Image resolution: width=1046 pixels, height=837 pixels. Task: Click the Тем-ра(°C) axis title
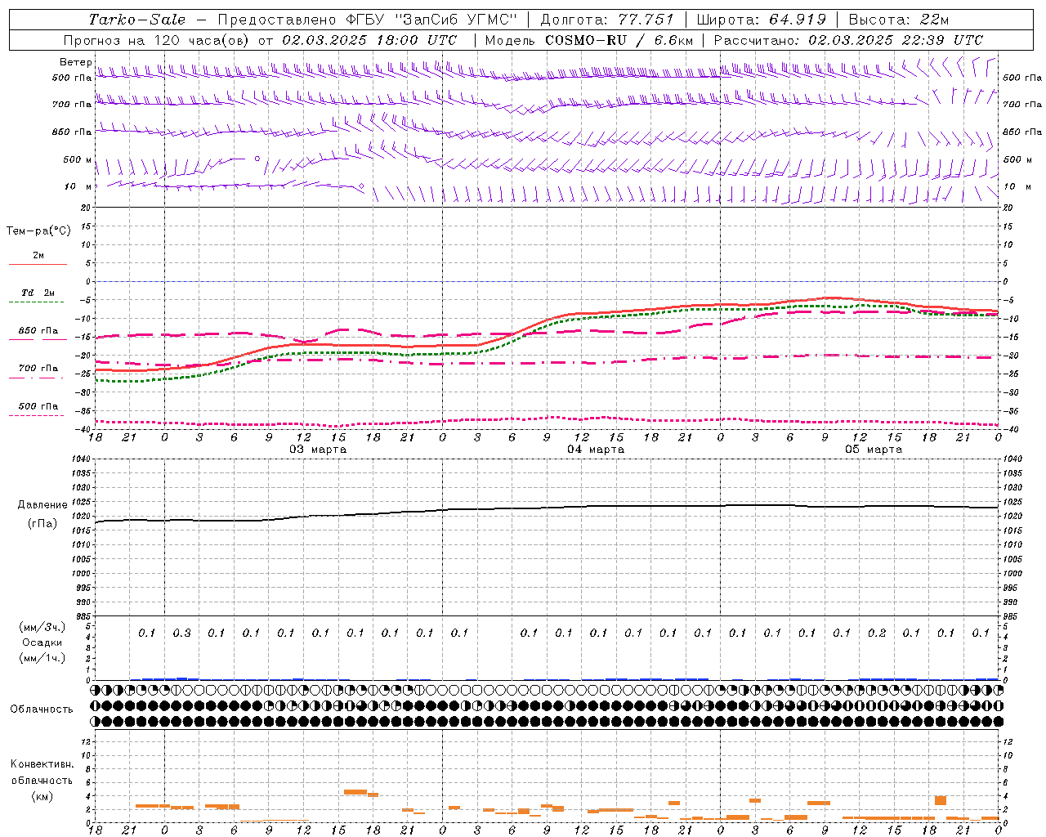[38, 231]
